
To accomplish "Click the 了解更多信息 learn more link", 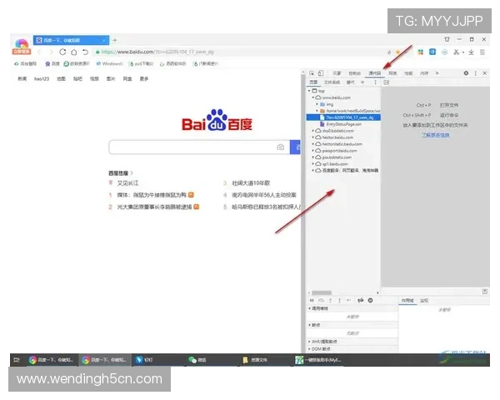I will (435, 135).
